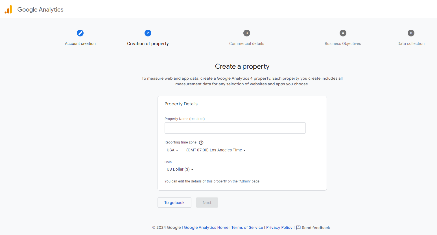The image size is (437, 235).
Task: Select the Account creation step label
Action: coord(80,43)
